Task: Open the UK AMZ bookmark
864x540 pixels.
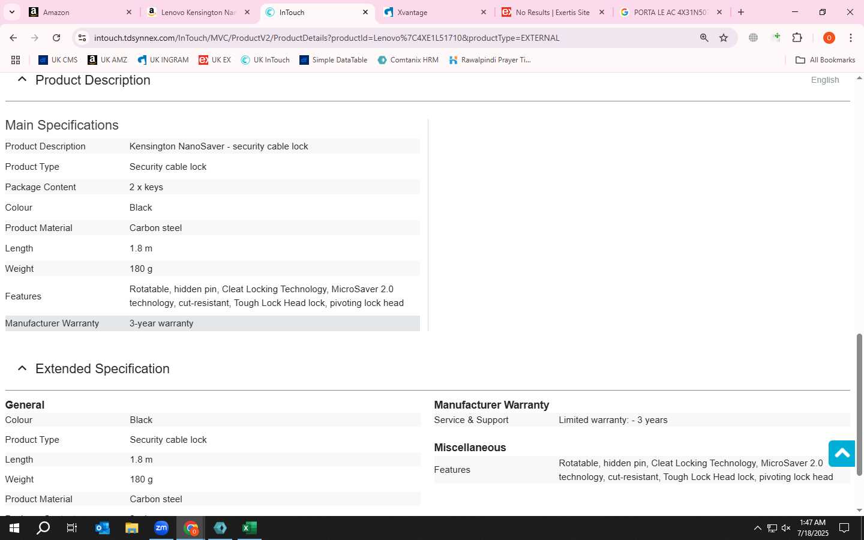Action: [x=107, y=60]
